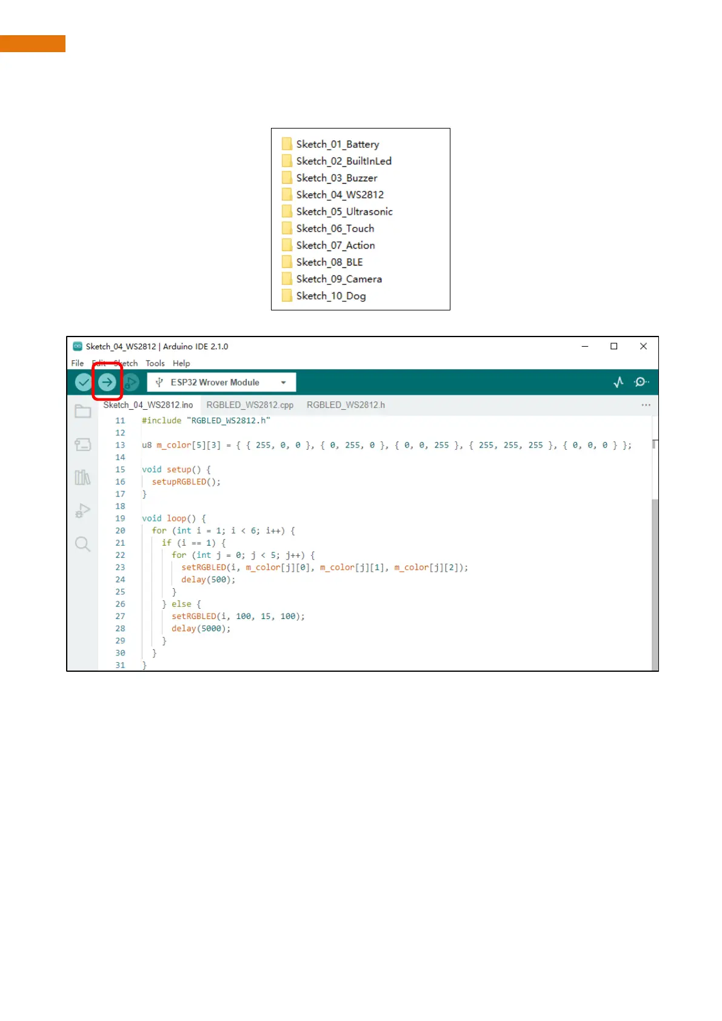Click the void loop() { code line
The width and height of the screenshot is (722, 1021).
[x=174, y=518]
